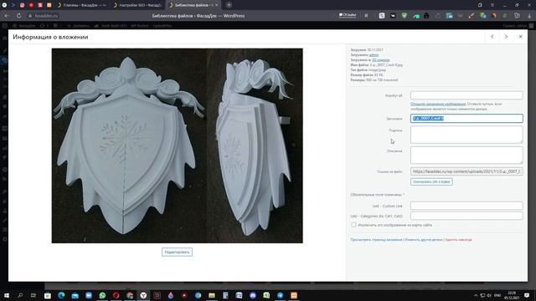
Task: Click the Uəid Categories input field
Action: 466,216
